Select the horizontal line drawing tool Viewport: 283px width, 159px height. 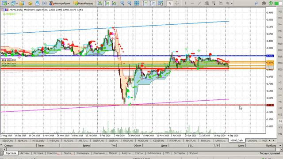pyautogui.click(x=192, y=3)
